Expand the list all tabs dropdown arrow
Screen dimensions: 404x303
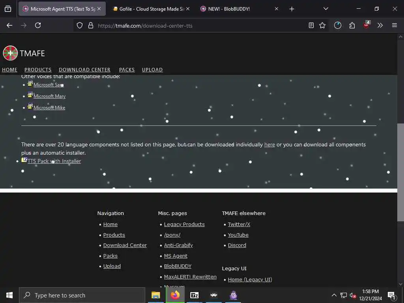tap(325, 9)
